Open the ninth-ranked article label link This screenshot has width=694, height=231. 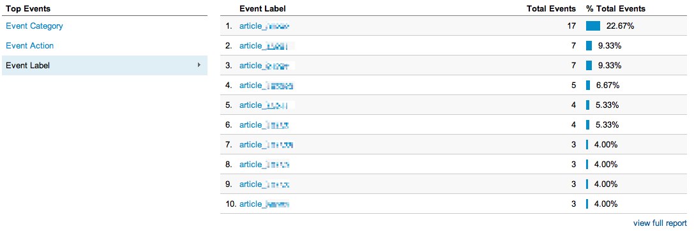pyautogui.click(x=265, y=184)
